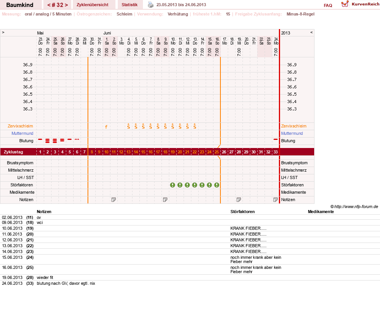Click the 'oral / analog / 5 Minuten' measurement value
The height and width of the screenshot is (315, 380).
pos(48,14)
